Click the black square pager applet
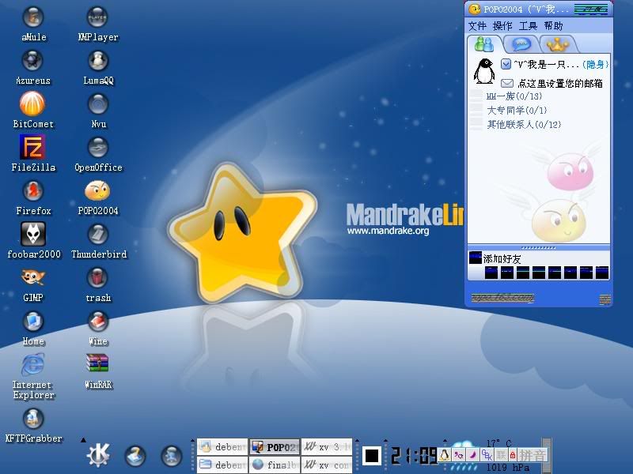Screen dimensions: 633x474 click(372, 456)
